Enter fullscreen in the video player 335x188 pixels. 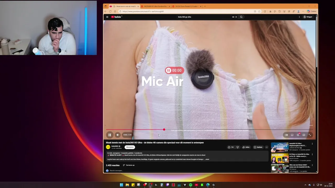pyautogui.click(x=310, y=135)
